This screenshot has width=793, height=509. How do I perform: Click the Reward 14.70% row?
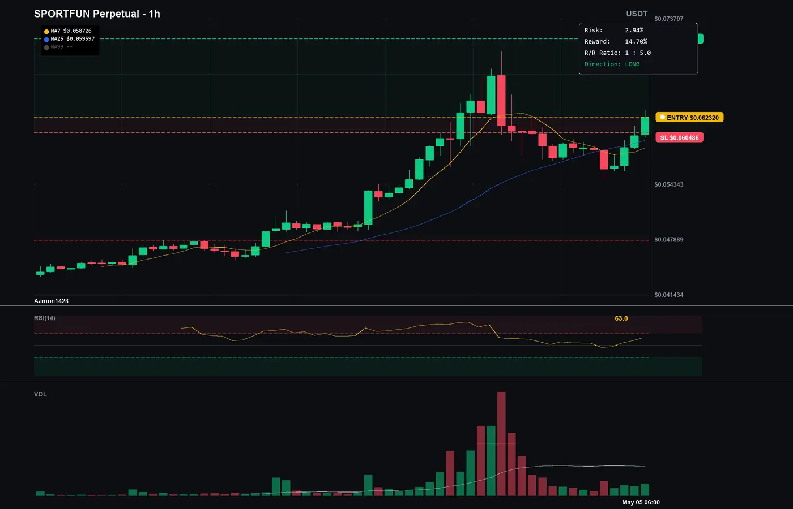(616, 41)
